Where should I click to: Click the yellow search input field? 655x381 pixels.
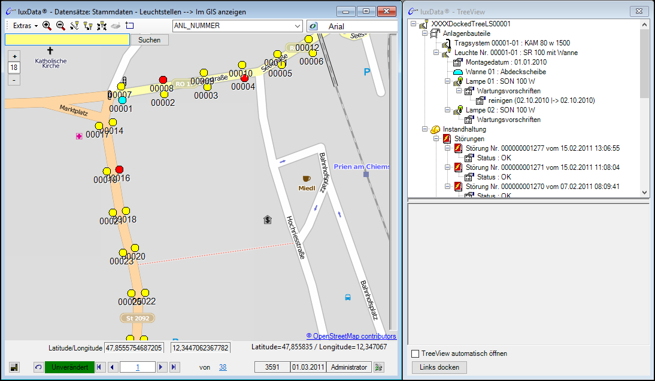tap(67, 39)
